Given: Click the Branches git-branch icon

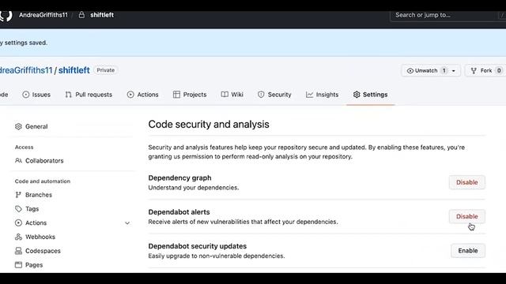Looking at the screenshot, I should tap(18, 195).
